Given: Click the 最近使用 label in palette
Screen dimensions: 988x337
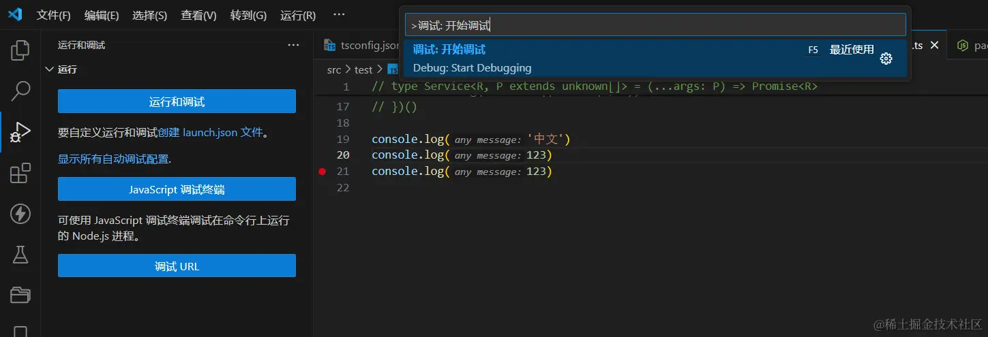Looking at the screenshot, I should [x=852, y=50].
